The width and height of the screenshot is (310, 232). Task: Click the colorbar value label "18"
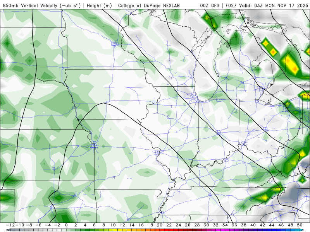[150, 225]
